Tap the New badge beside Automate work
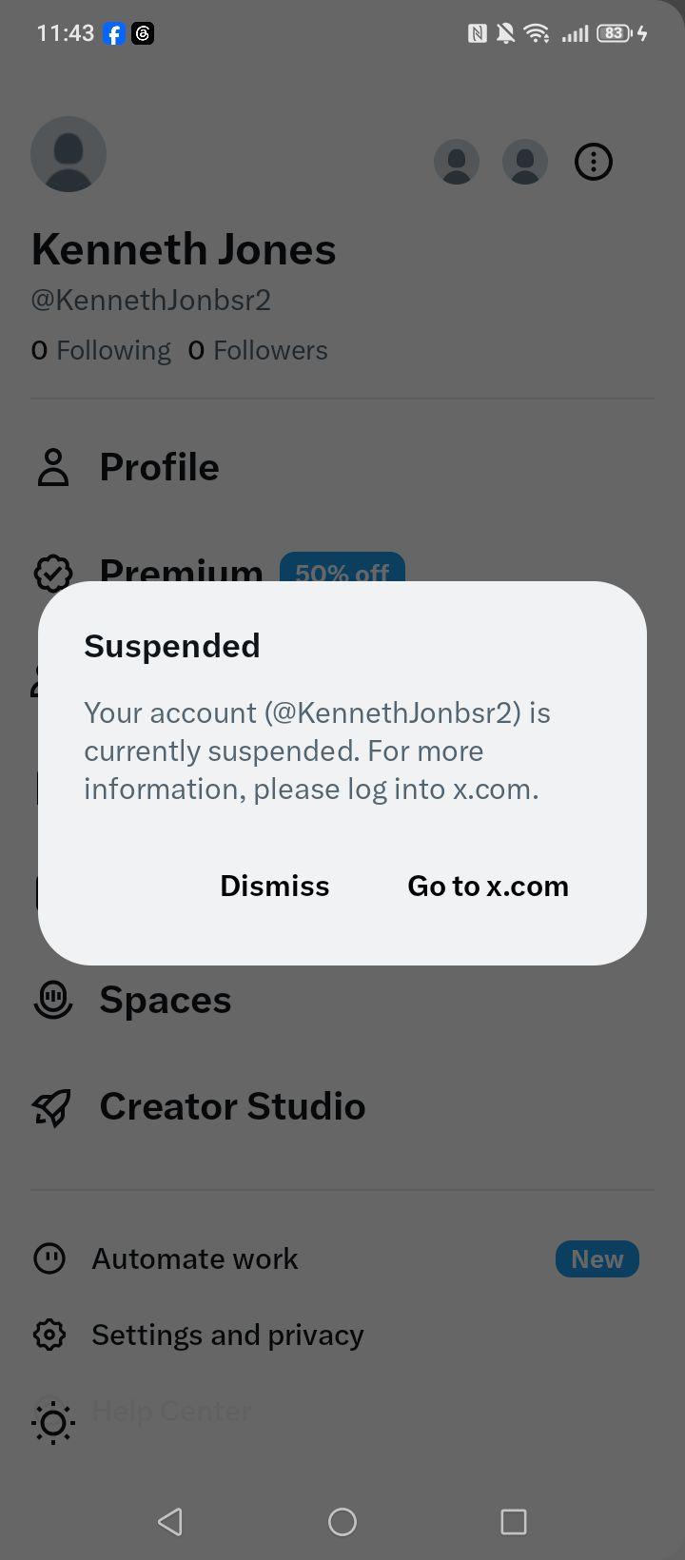Viewport: 685px width, 1560px height. pos(597,1258)
